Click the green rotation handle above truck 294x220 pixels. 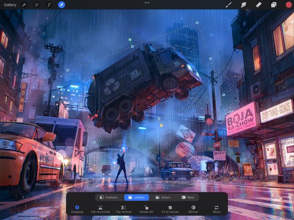[130, 40]
